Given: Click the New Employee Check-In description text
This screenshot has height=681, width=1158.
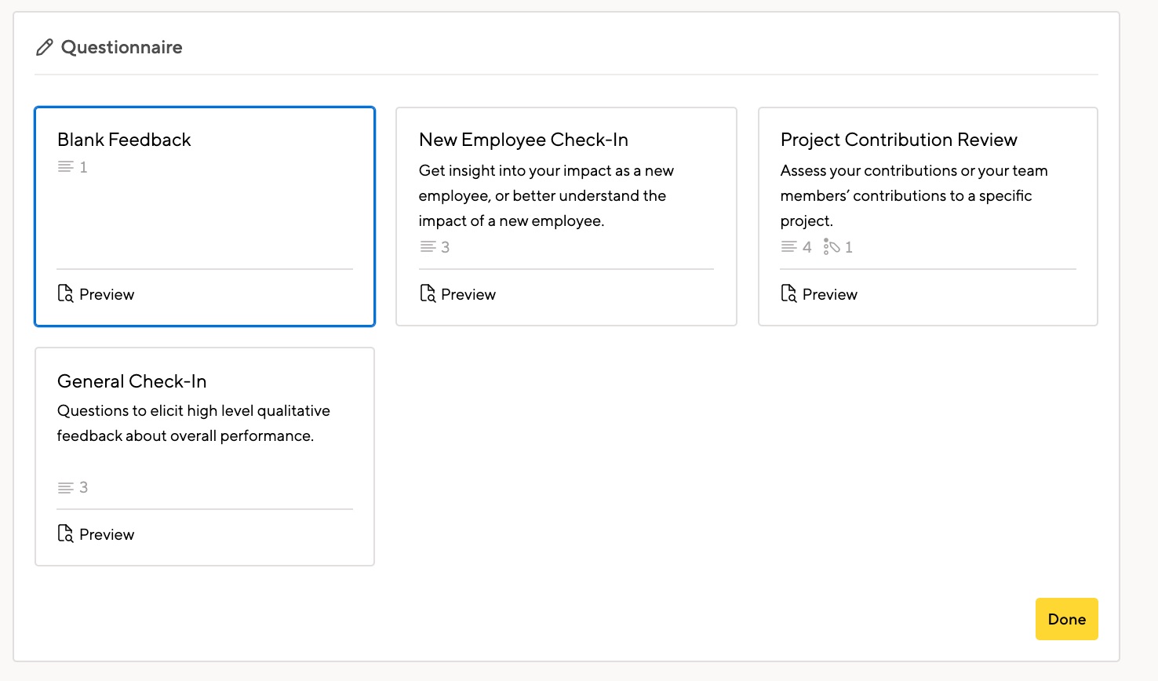Looking at the screenshot, I should click(547, 195).
